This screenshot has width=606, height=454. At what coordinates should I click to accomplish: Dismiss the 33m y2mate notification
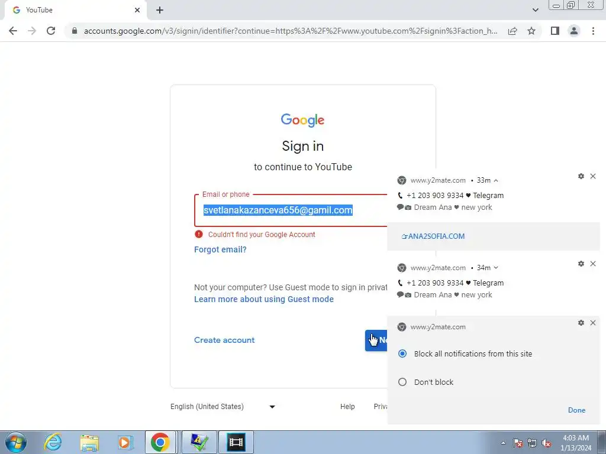(593, 176)
